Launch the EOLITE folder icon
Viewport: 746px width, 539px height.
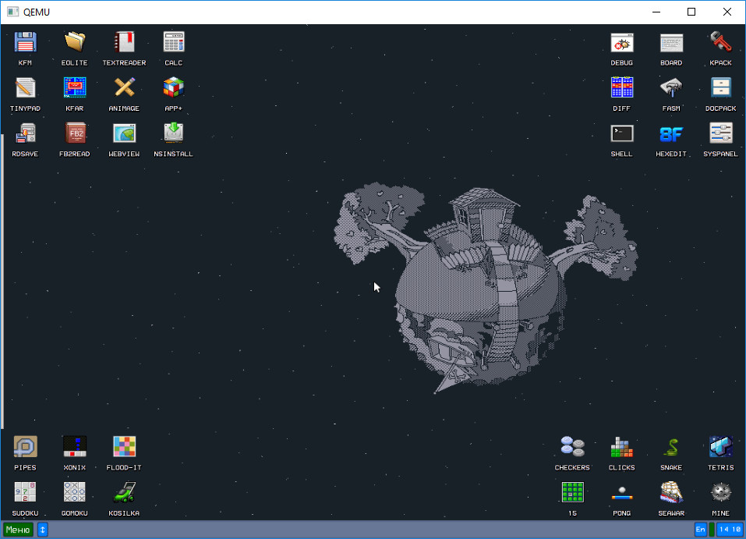(x=75, y=42)
